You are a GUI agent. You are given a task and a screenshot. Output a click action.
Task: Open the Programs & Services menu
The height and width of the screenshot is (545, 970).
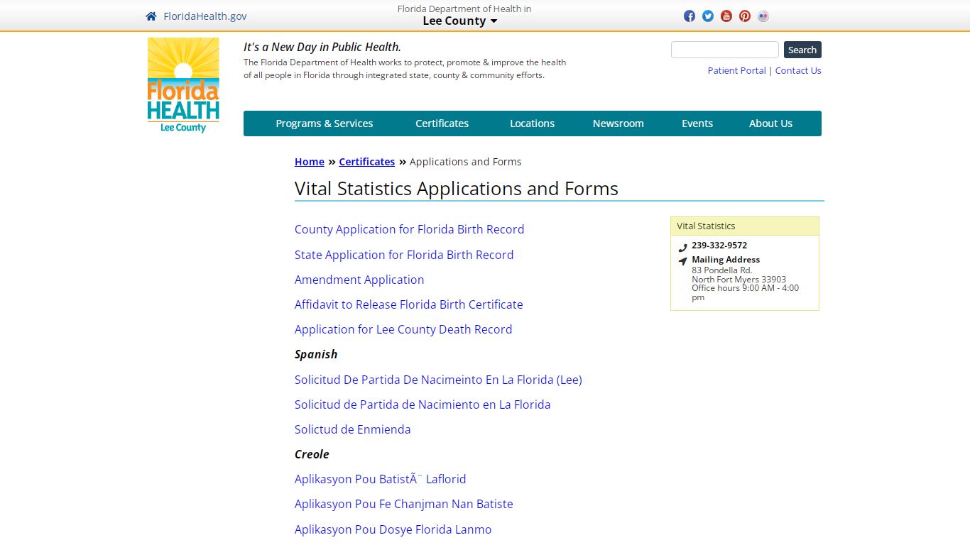pos(324,123)
